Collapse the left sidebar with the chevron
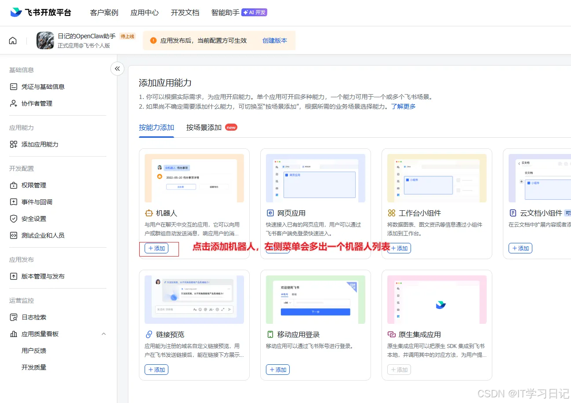Viewport: 571px width, 403px height. 117,69
